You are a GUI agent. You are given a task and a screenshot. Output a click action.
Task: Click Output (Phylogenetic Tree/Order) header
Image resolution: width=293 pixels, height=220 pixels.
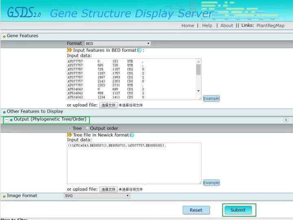(x=50, y=119)
